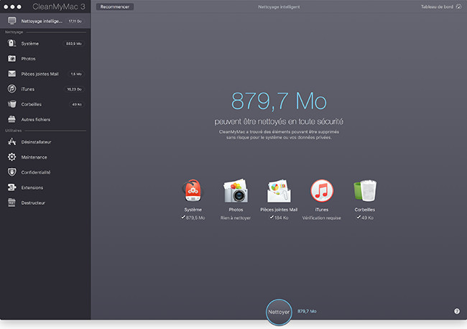Click the large Corbeilles trash cans icon
The image size is (467, 329).
365,190
